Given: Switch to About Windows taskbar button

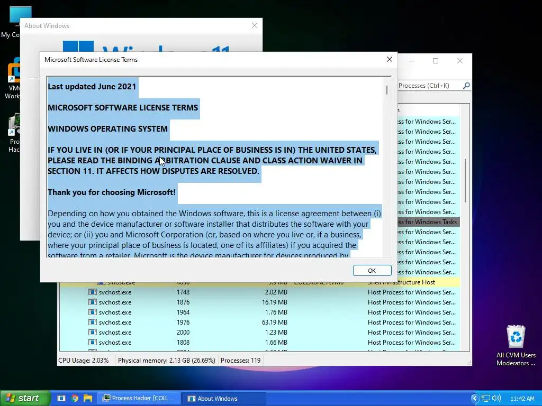Looking at the screenshot, I should pyautogui.click(x=224, y=399).
